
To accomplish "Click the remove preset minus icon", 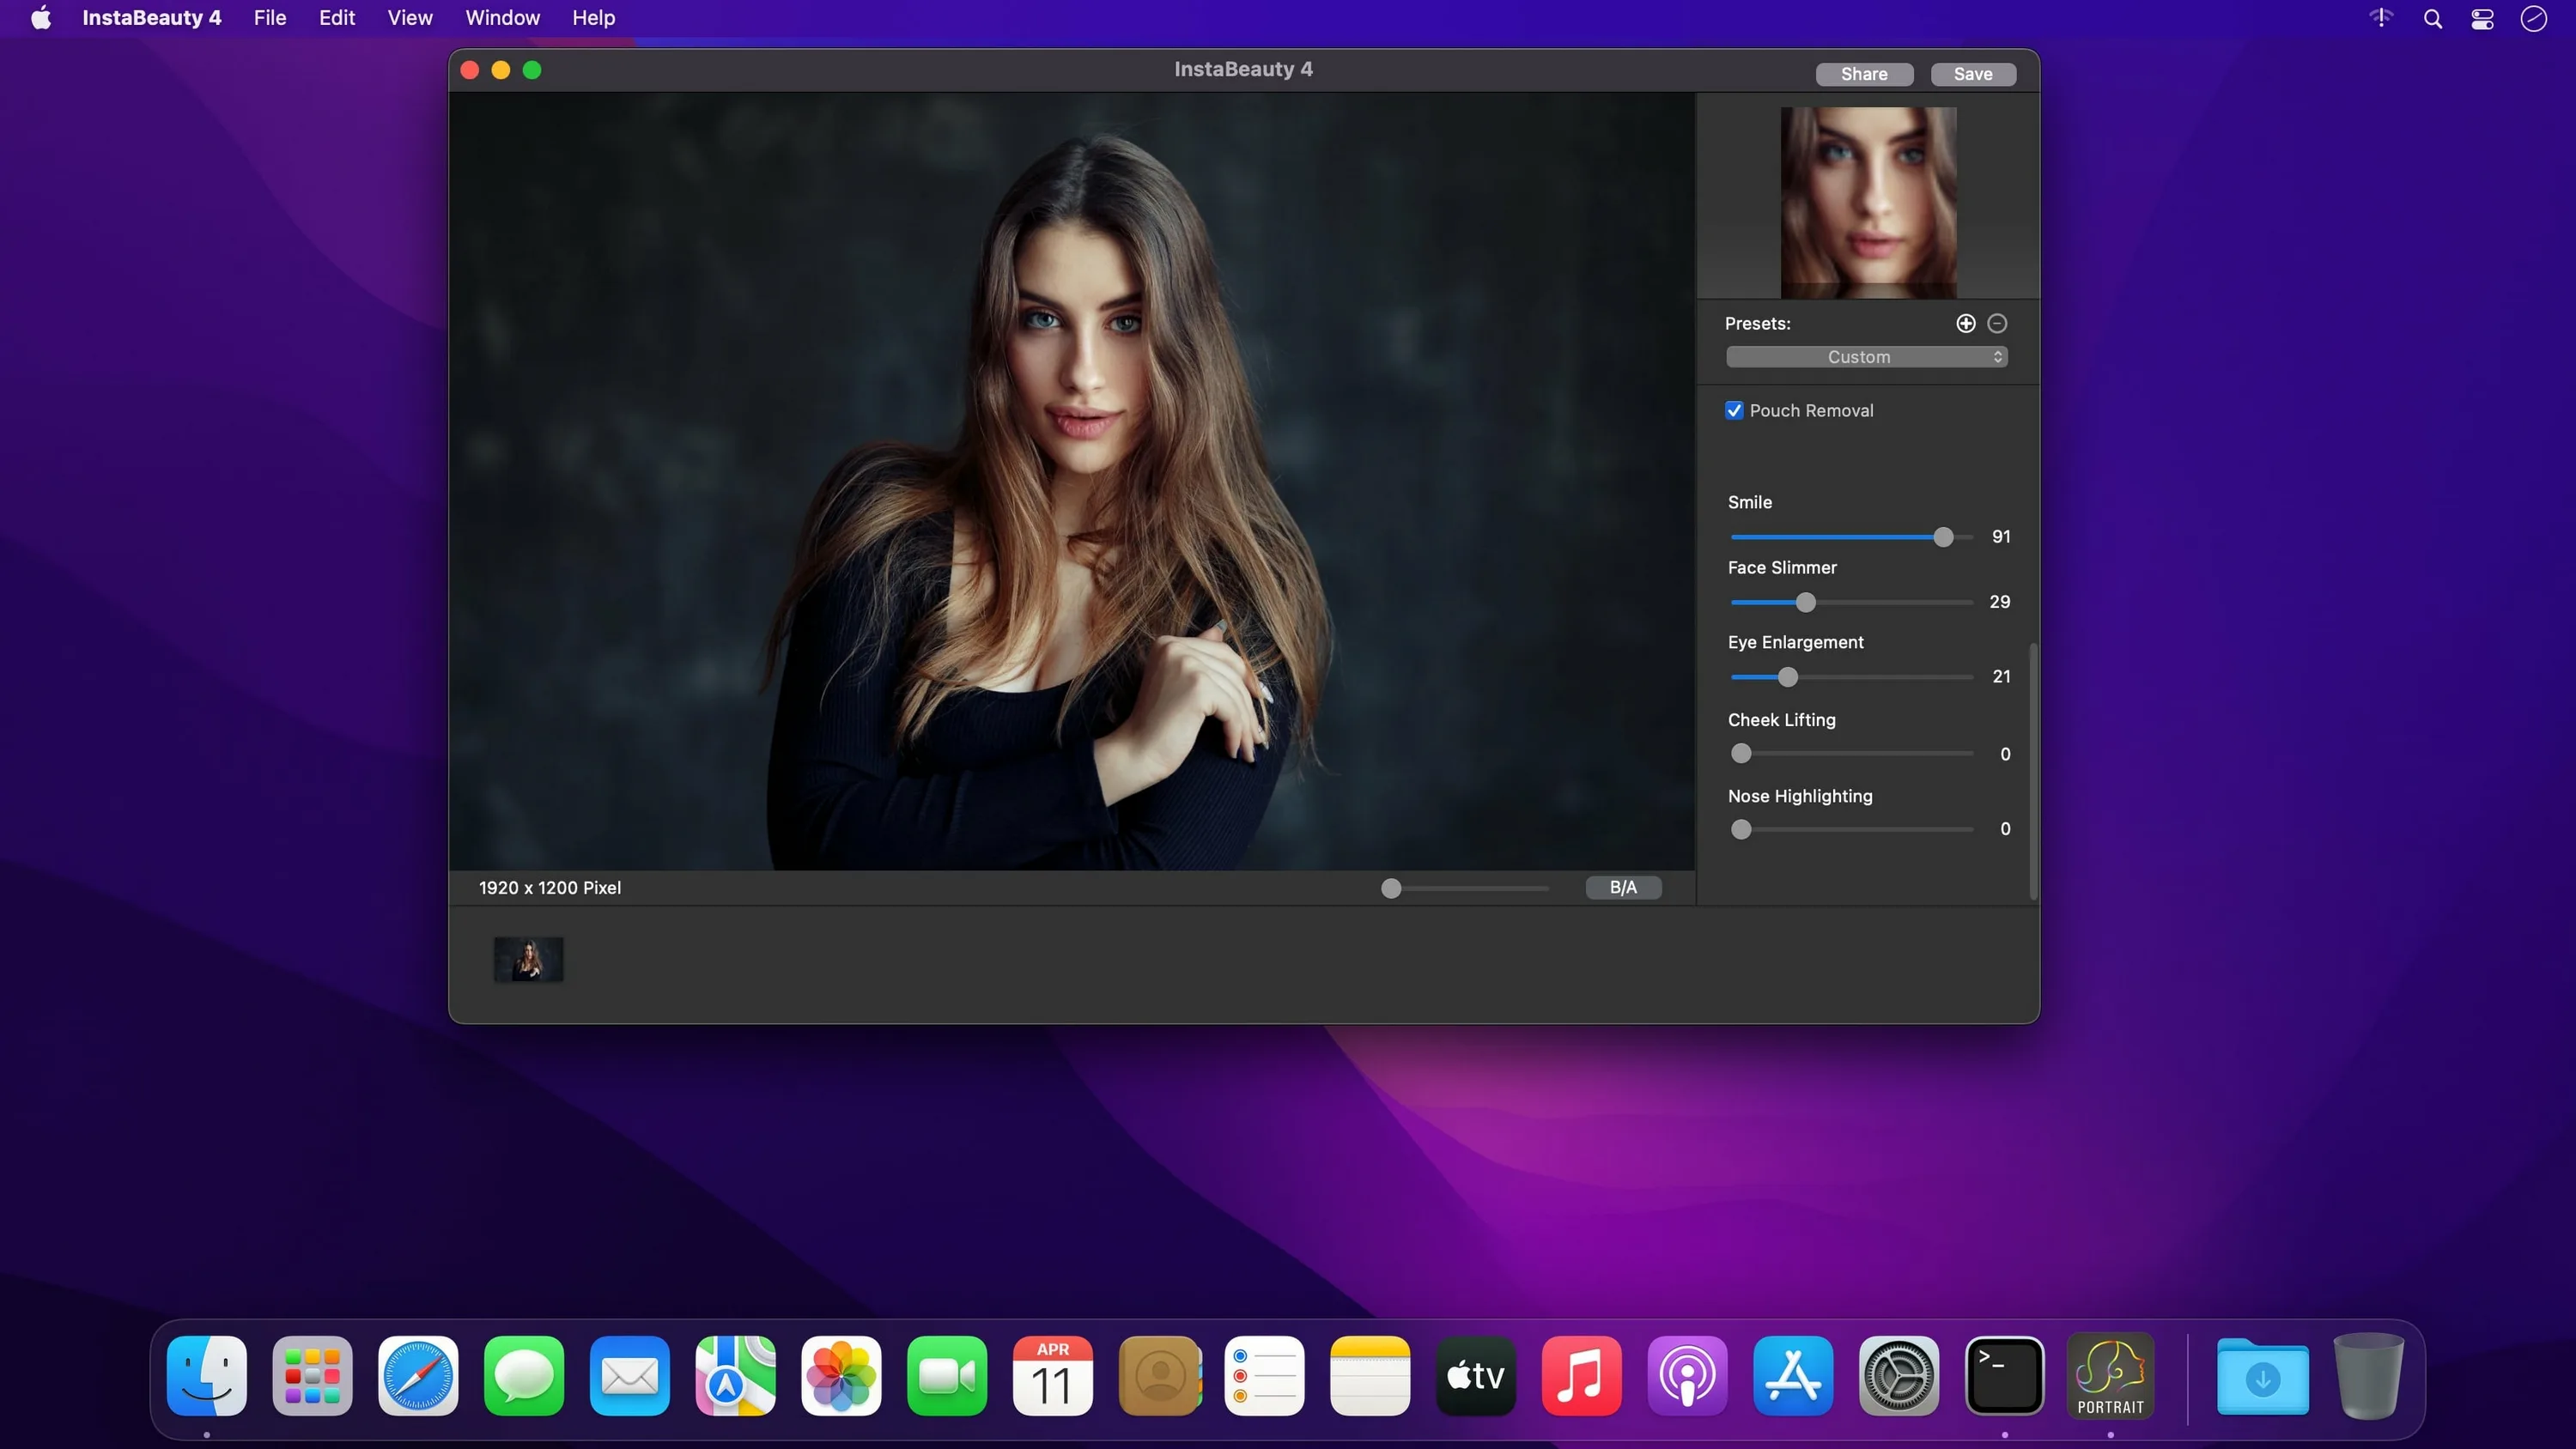I will click(x=1997, y=323).
